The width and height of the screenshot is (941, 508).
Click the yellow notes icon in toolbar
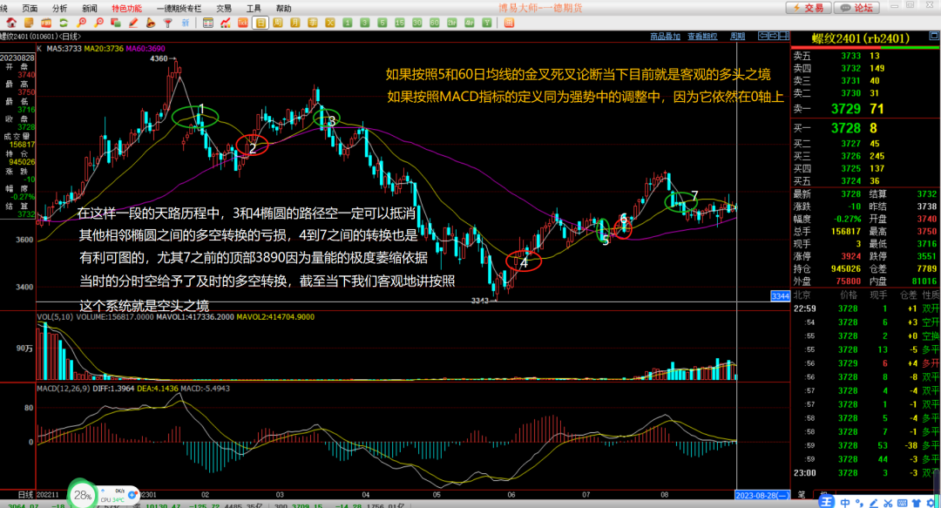point(29,23)
